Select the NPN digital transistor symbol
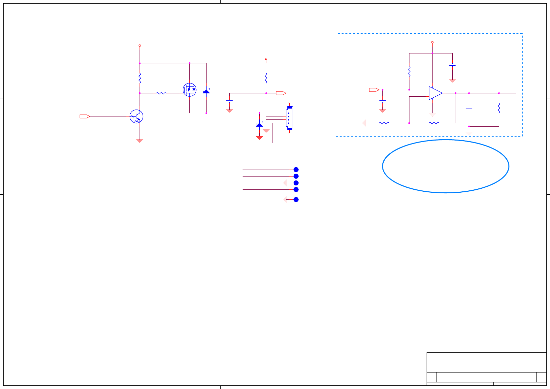Viewport: 550px width, 389px height. [x=136, y=116]
